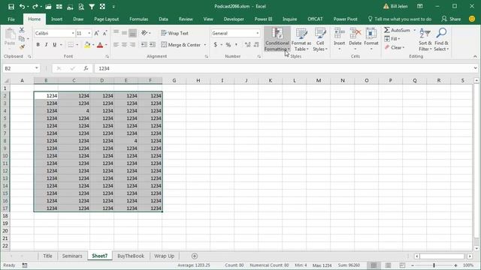Click Tell me what you want to do
Screen dimensions: 481x270
tap(400, 19)
